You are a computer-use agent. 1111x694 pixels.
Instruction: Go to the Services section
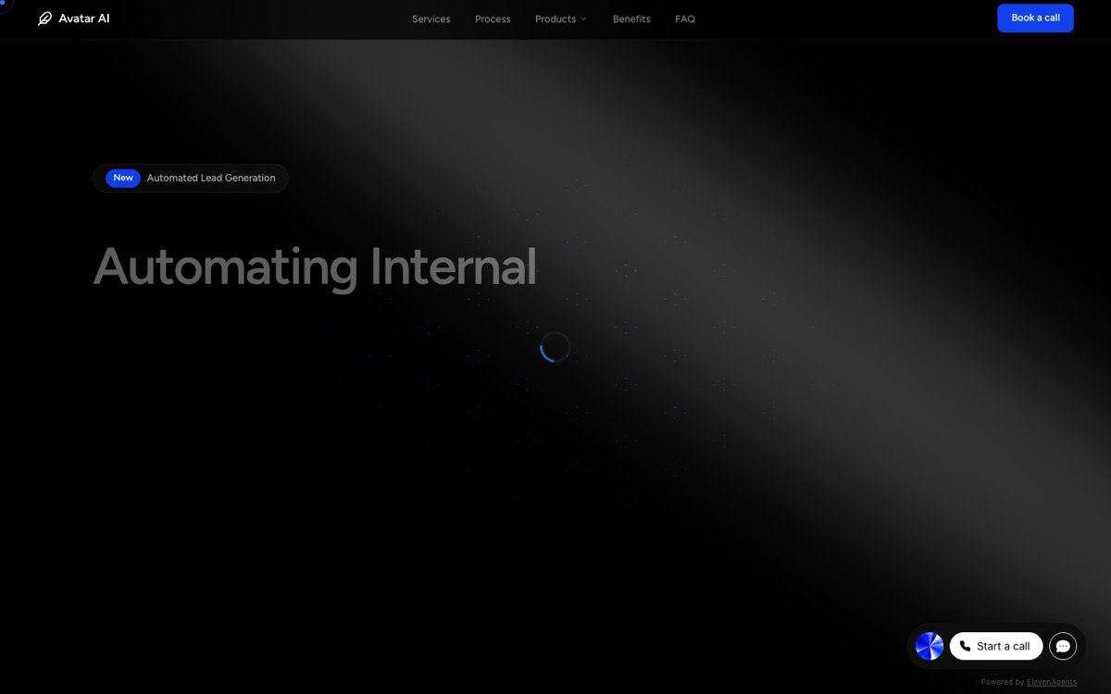tap(431, 19)
